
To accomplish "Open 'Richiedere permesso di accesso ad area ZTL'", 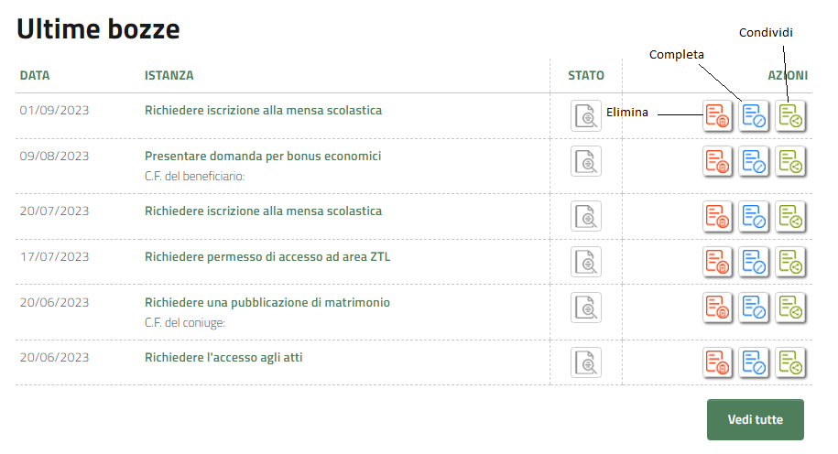I will 267,257.
